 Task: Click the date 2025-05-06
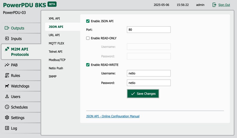[161, 5]
